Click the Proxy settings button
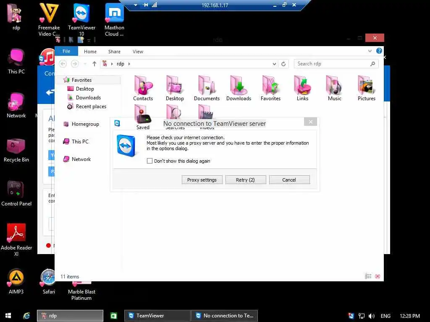Screen dimensions: 430x322 (x=202, y=180)
